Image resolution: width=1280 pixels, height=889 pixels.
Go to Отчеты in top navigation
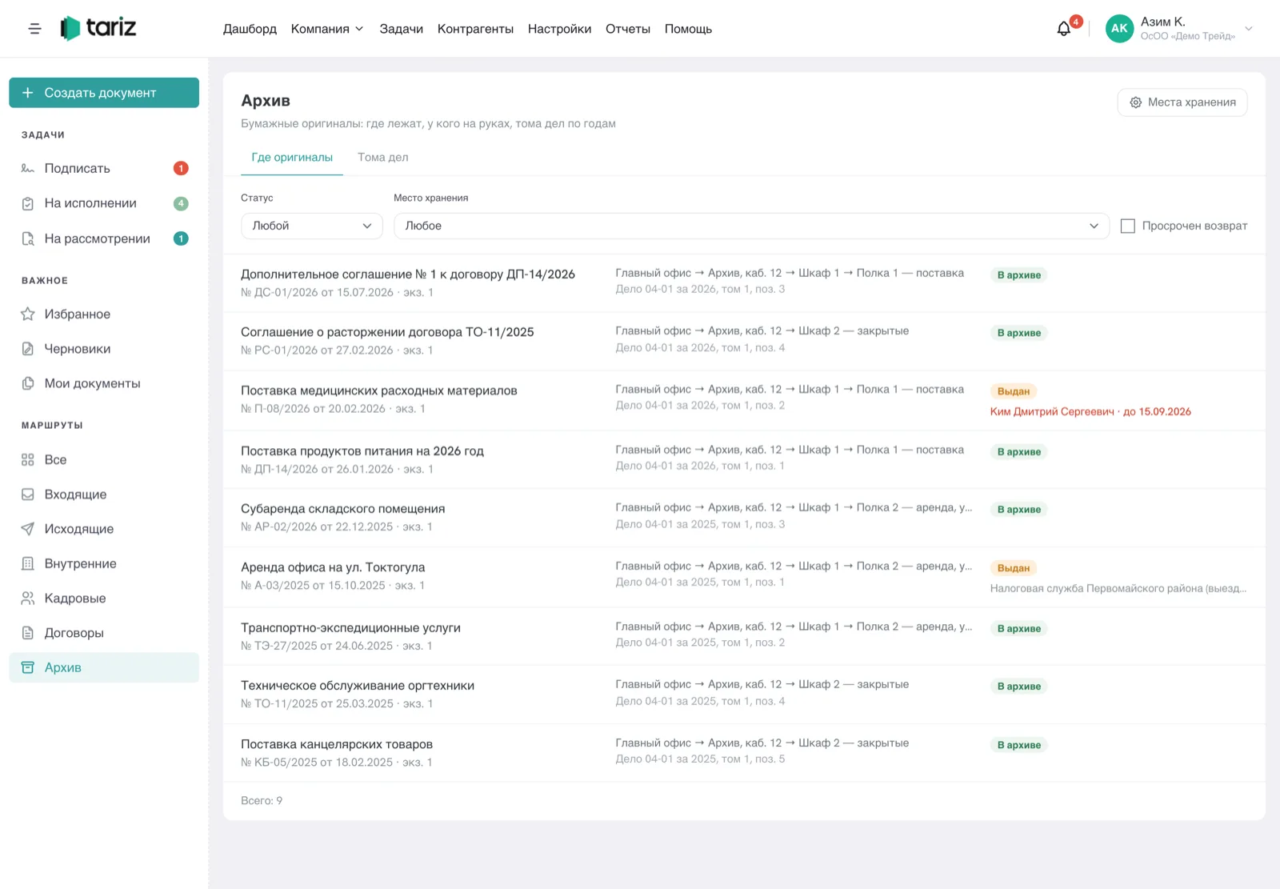tap(628, 29)
